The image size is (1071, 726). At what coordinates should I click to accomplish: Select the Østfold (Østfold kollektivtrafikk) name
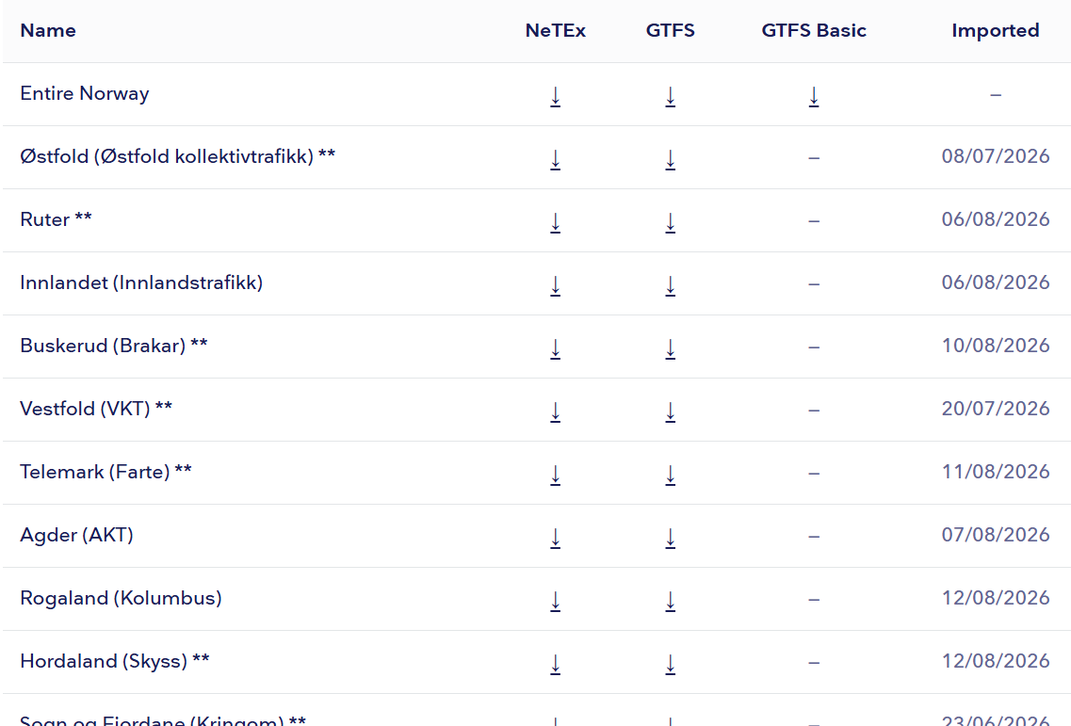178,156
